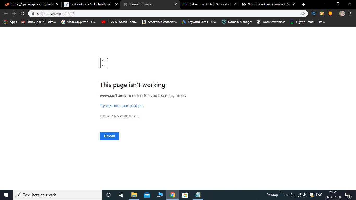
Task: Close the Softaculous tab
Action: pos(116,4)
